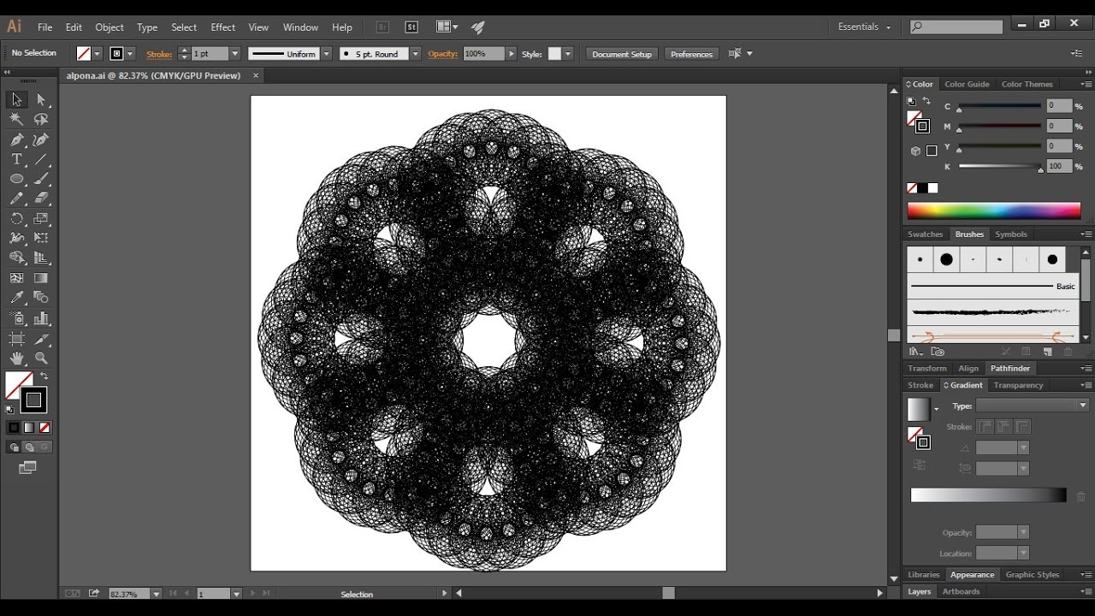This screenshot has height=616, width=1095.
Task: Expand the zoom level dropdown
Action: coord(156,594)
